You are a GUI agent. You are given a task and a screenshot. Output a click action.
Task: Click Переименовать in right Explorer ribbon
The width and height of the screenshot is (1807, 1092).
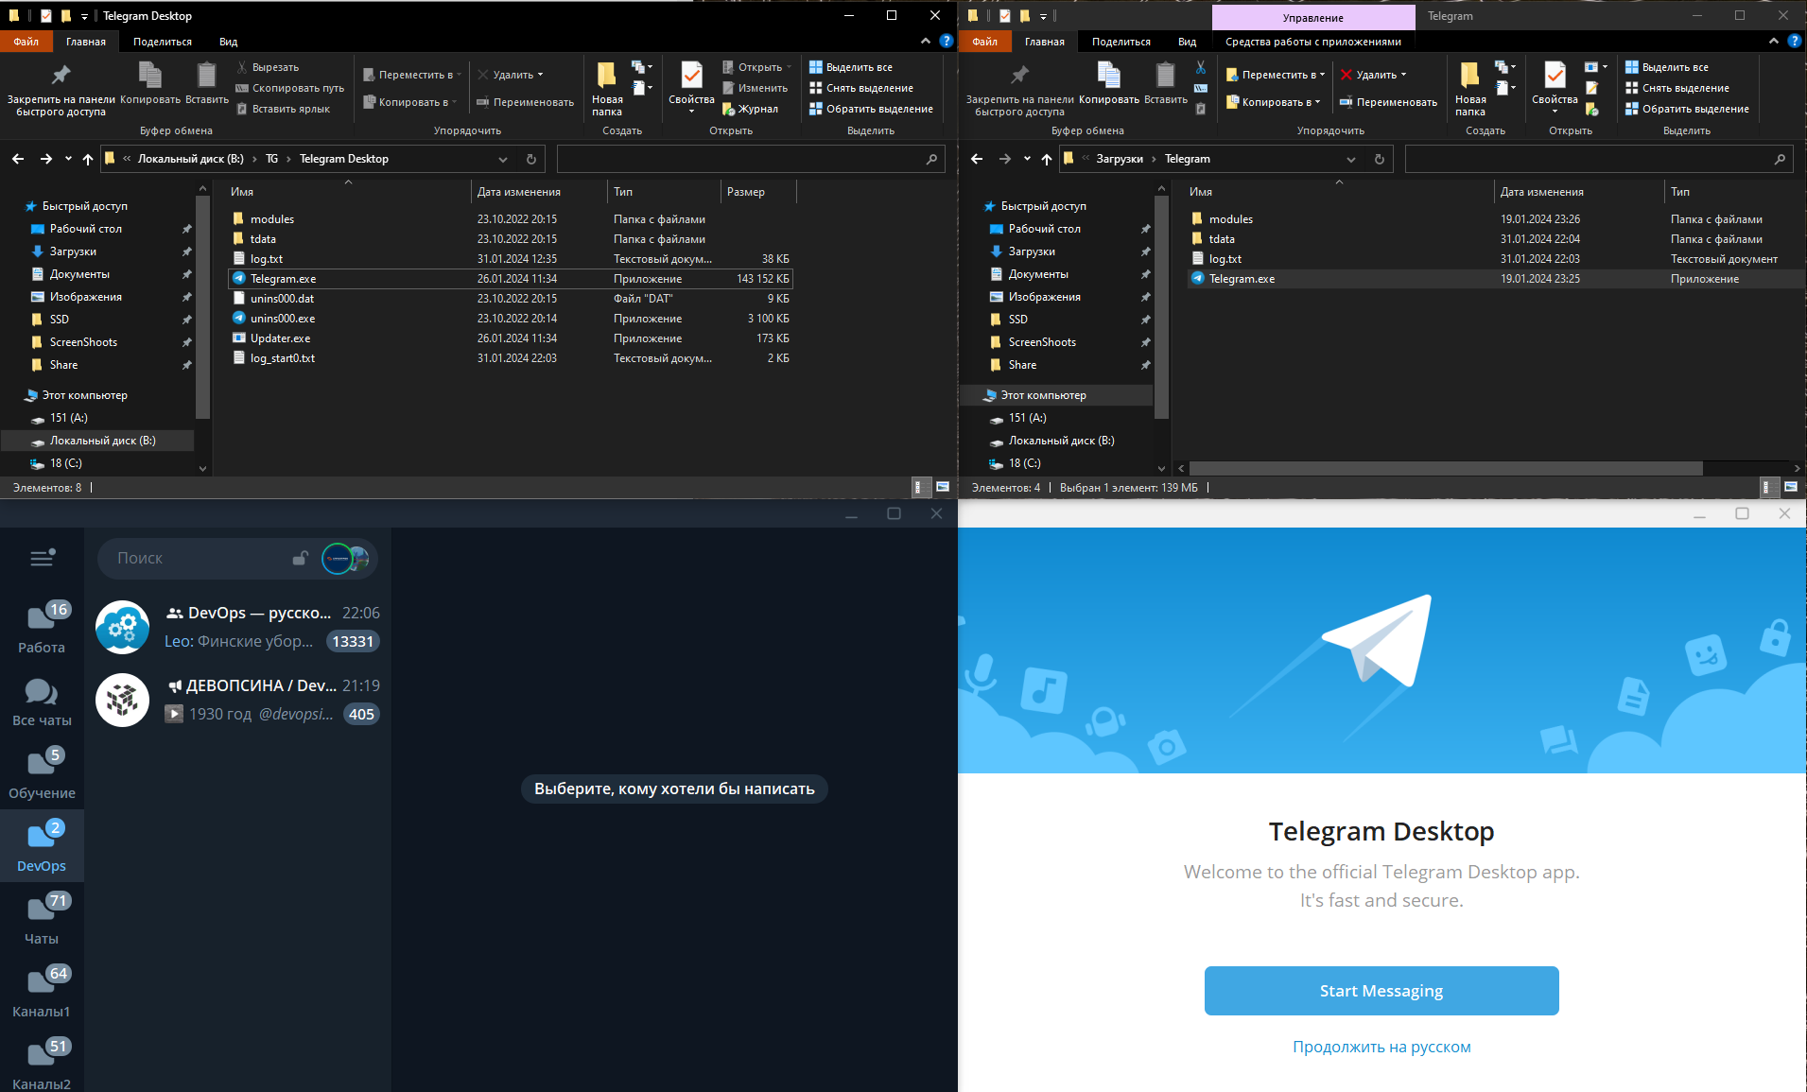[x=1388, y=102]
